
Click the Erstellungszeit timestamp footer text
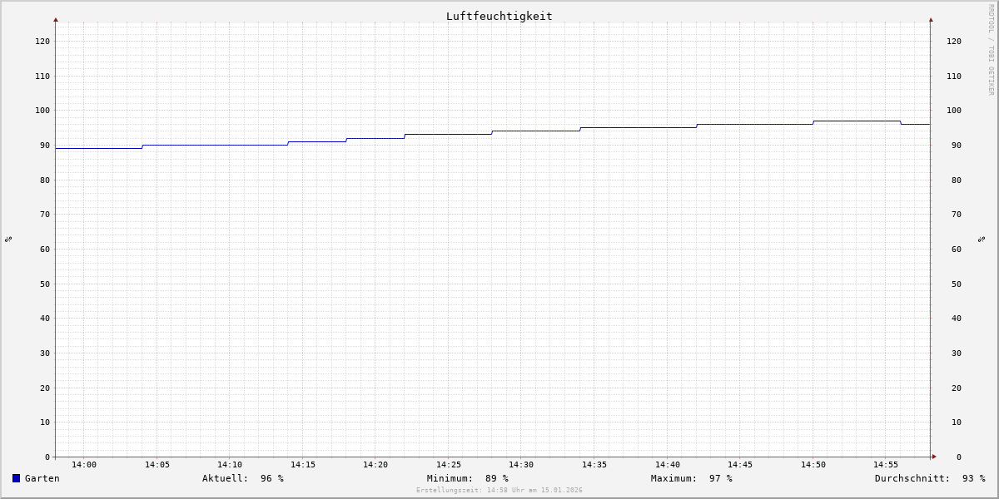499,491
